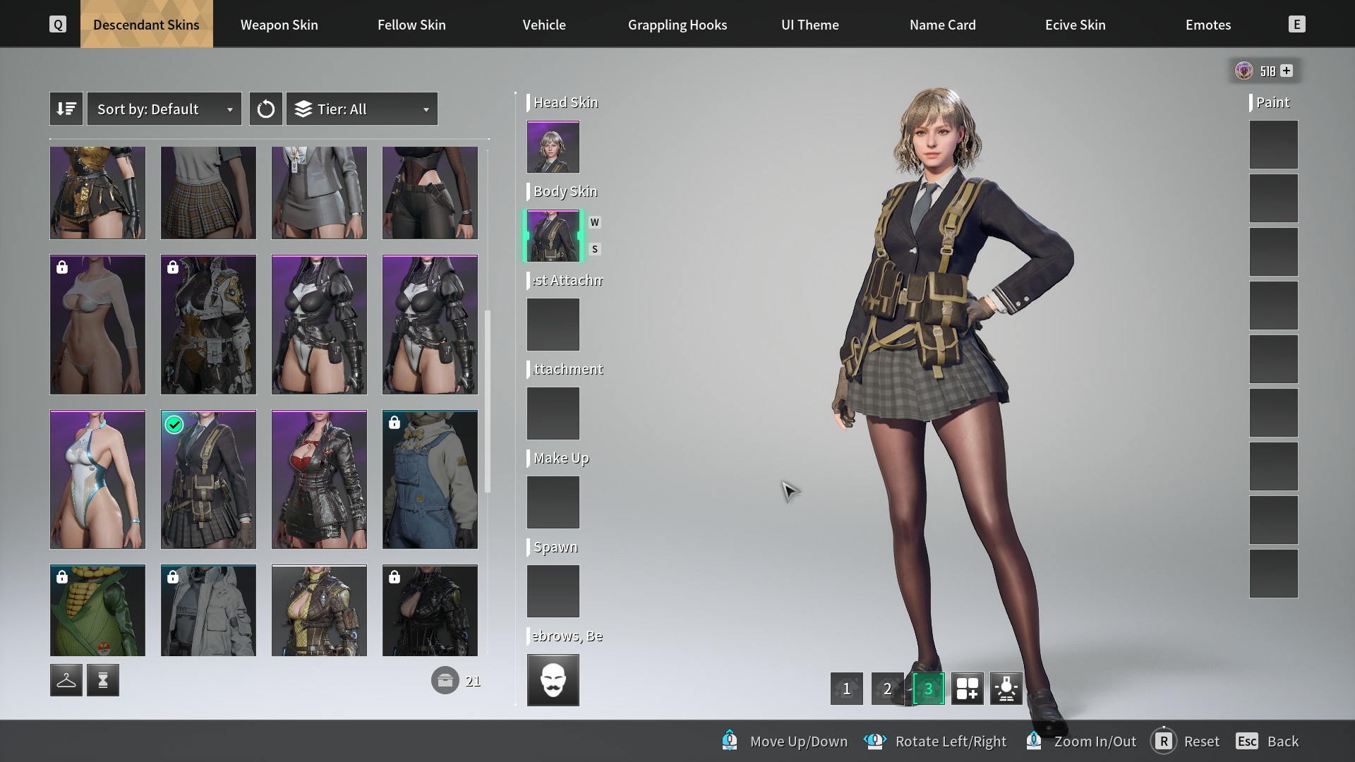Switch to the Emotes tab
This screenshot has height=762, width=1355.
[x=1208, y=25]
